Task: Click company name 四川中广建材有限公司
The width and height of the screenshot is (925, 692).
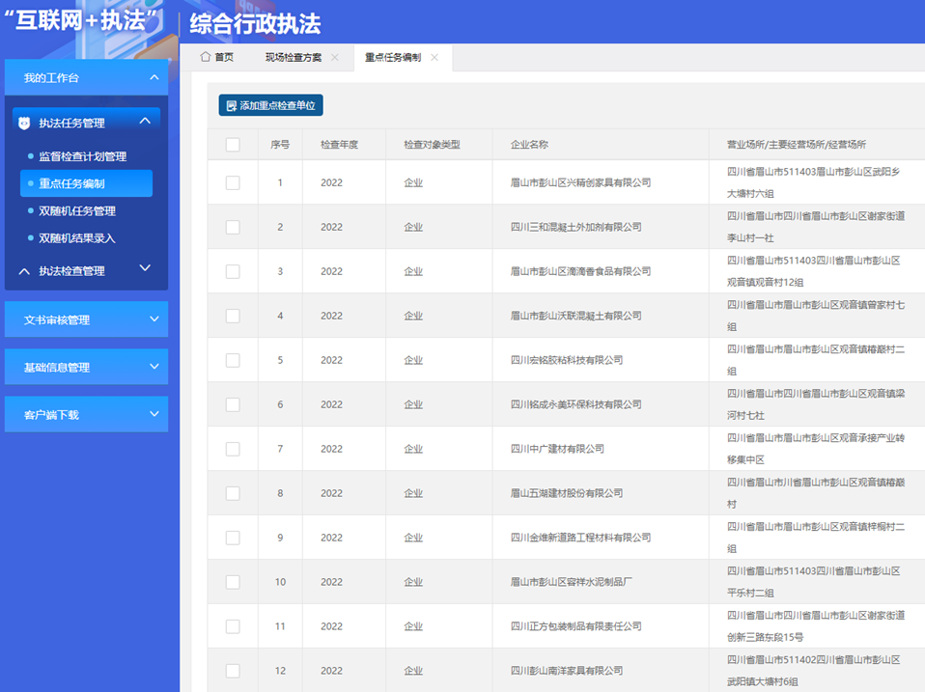Action: (557, 449)
